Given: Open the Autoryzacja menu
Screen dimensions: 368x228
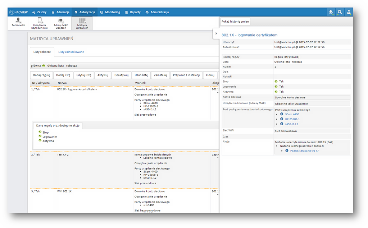Looking at the screenshot, I should point(85,12).
